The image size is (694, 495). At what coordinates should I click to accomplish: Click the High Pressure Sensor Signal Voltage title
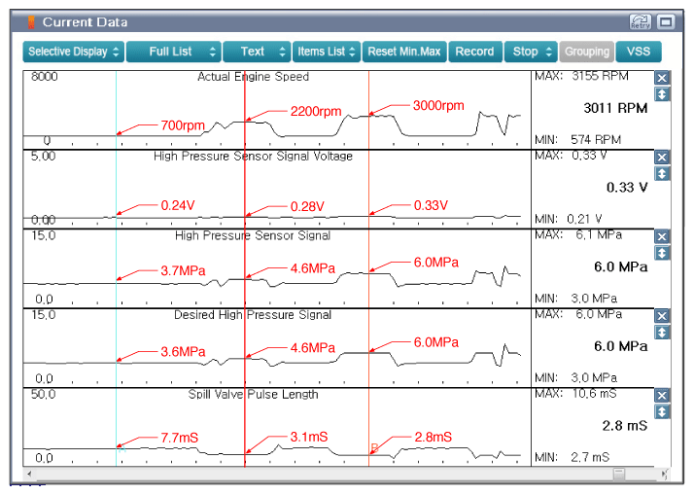pyautogui.click(x=253, y=156)
